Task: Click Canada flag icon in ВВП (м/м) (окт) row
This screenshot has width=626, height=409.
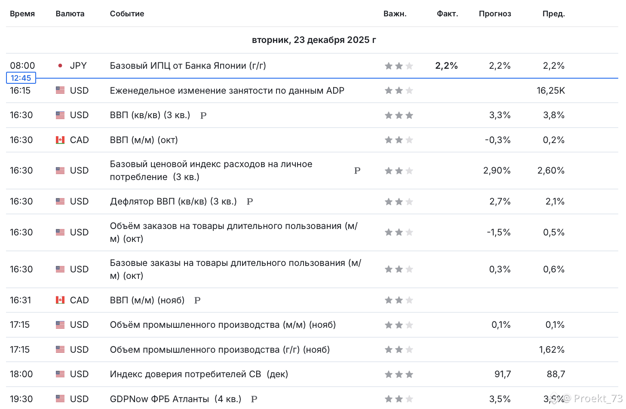Action: [x=60, y=140]
